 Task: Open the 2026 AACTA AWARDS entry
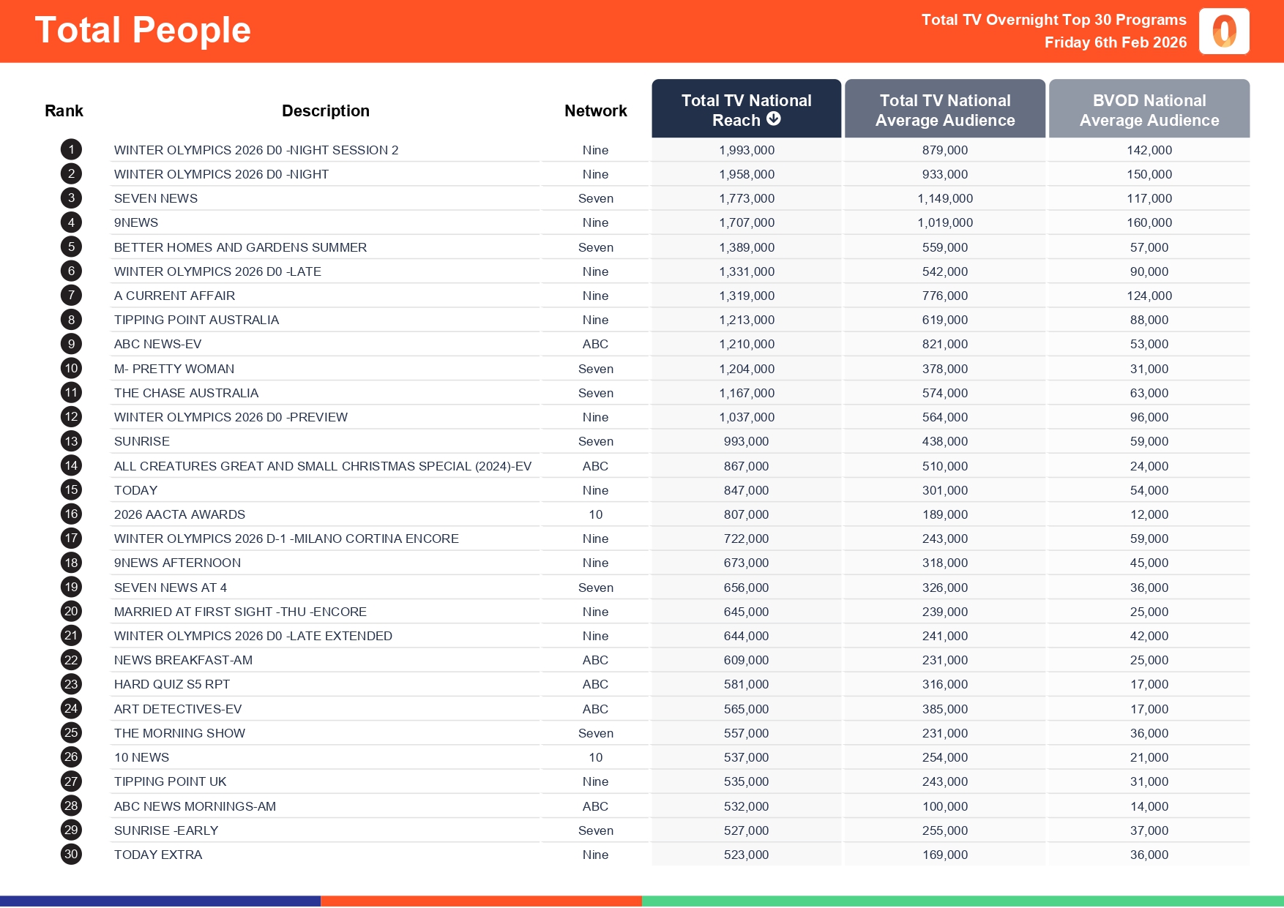pyautogui.click(x=179, y=514)
